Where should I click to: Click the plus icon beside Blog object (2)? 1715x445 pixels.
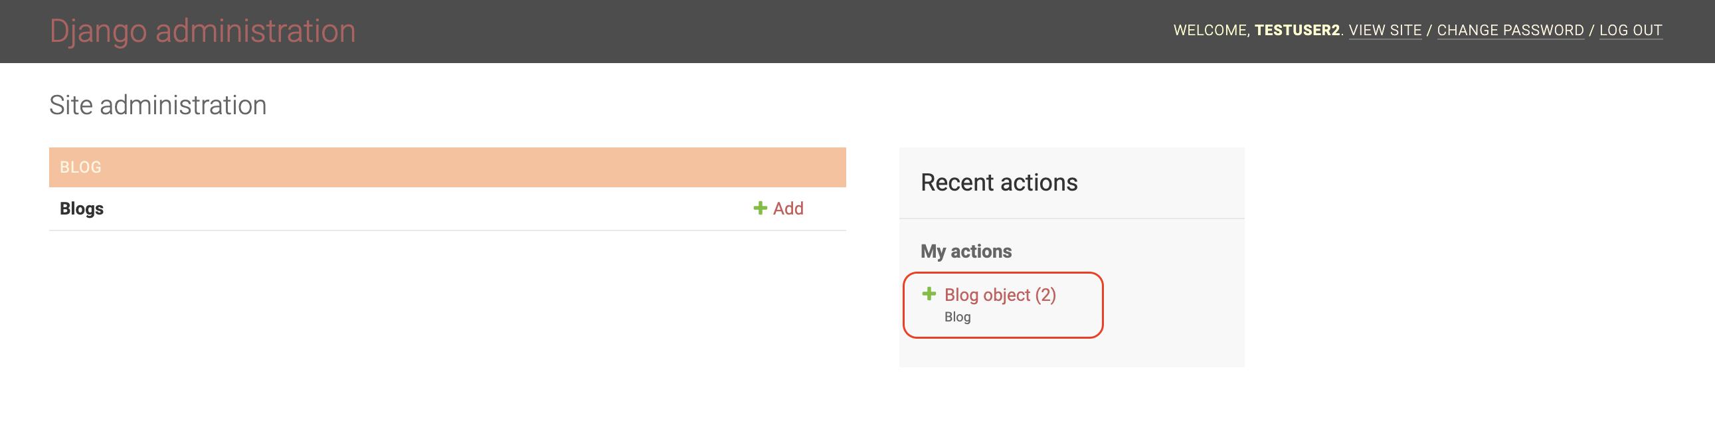929,294
